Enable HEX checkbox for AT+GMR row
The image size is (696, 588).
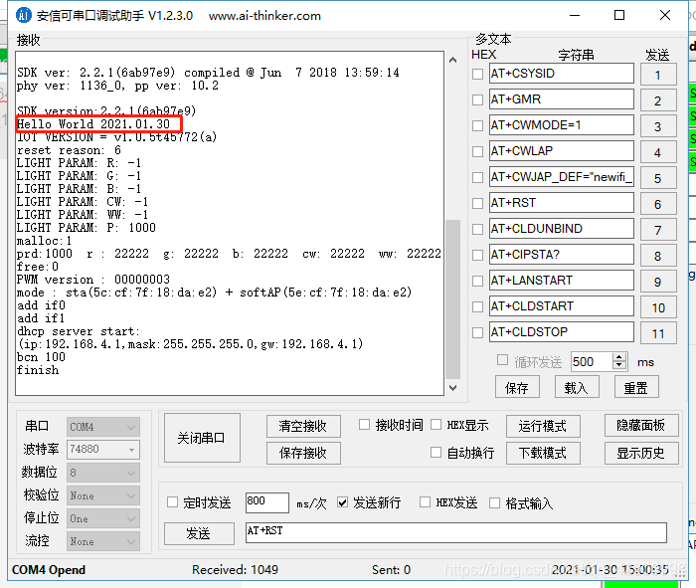point(477,99)
